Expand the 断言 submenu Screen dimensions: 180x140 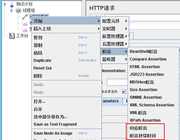pos(114,52)
